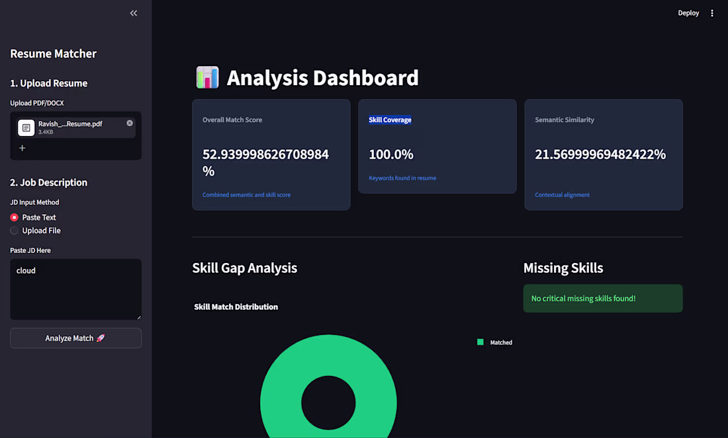The height and width of the screenshot is (438, 728).
Task: Click the plus icon to add file
Action: click(22, 148)
